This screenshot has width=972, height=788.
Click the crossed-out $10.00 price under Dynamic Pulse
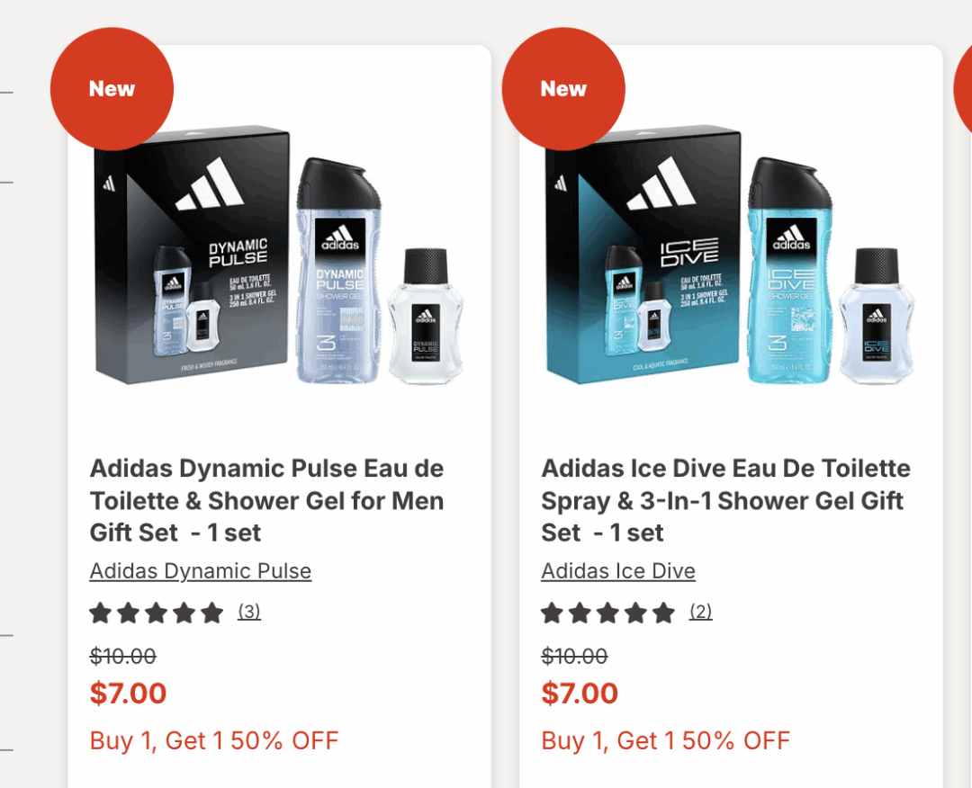[123, 656]
